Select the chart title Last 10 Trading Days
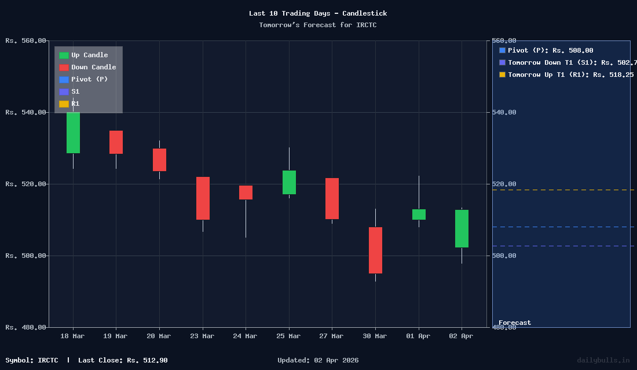Screen dimensions: 637x370 click(x=318, y=13)
